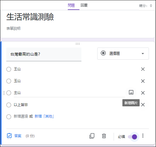The height and width of the screenshot is (147, 156).
Task: Remove the 玉山 option
Action: [143, 81]
